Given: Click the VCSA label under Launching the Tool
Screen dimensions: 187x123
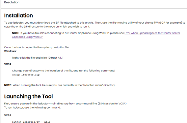Looking at the screenshot, I should 8,115.
